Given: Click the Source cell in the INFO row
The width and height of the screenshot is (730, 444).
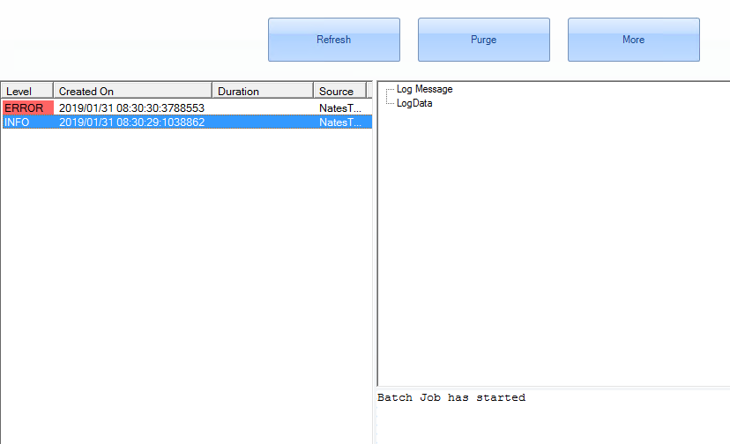Looking at the screenshot, I should [x=340, y=122].
